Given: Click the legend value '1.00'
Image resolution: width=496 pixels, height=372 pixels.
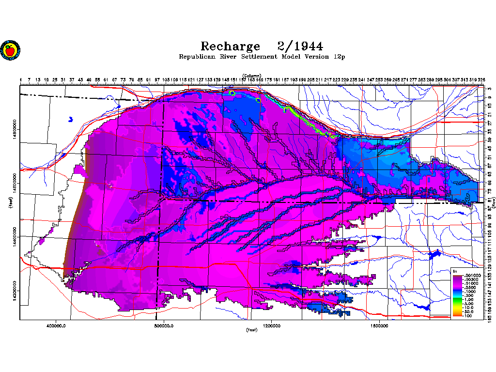Looking at the screenshot, I should [468, 299].
